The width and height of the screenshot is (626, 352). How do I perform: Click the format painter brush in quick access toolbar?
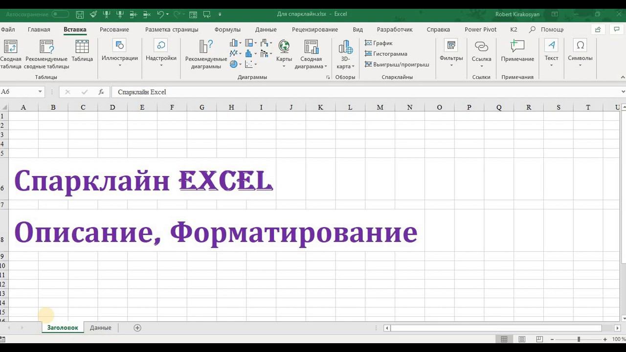93,14
